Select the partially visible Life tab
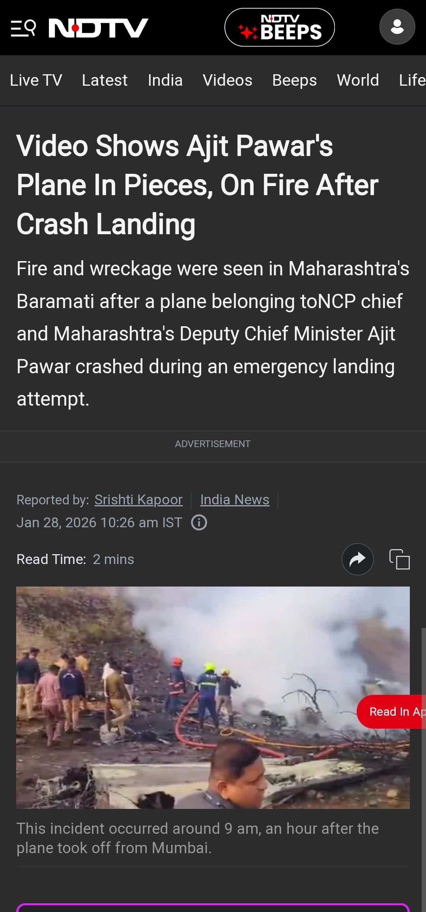 (412, 80)
